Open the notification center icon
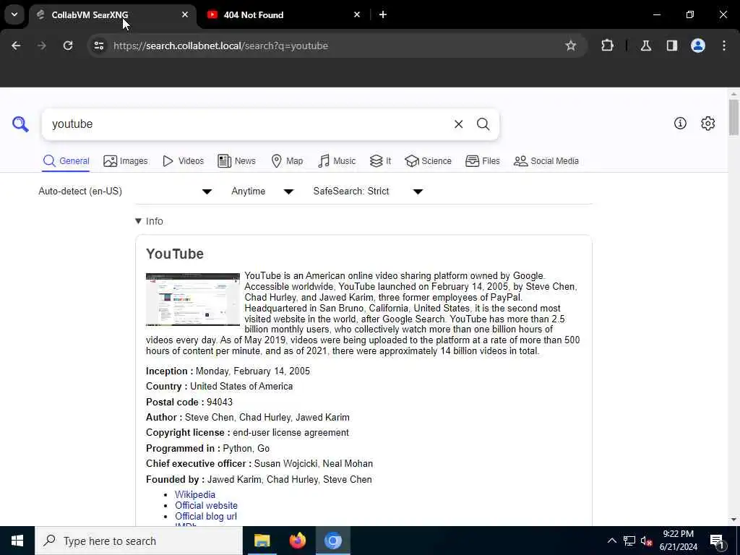The width and height of the screenshot is (740, 555). (717, 541)
